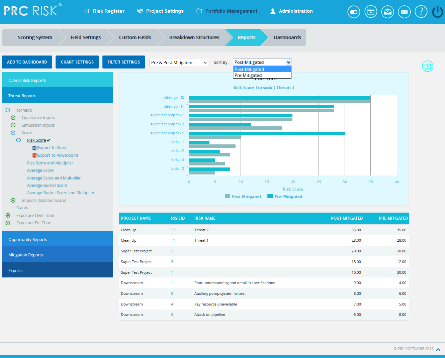Open help via the question mark icon
Image resolution: width=445 pixels, height=358 pixels.
(421, 11)
